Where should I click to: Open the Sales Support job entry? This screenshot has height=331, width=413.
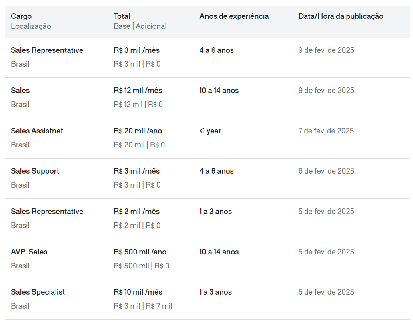35,171
